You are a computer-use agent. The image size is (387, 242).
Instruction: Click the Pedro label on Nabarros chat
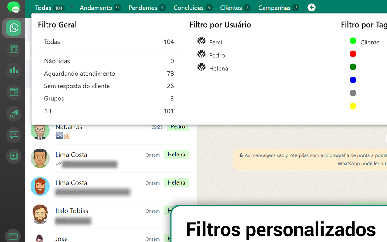pyautogui.click(x=178, y=127)
